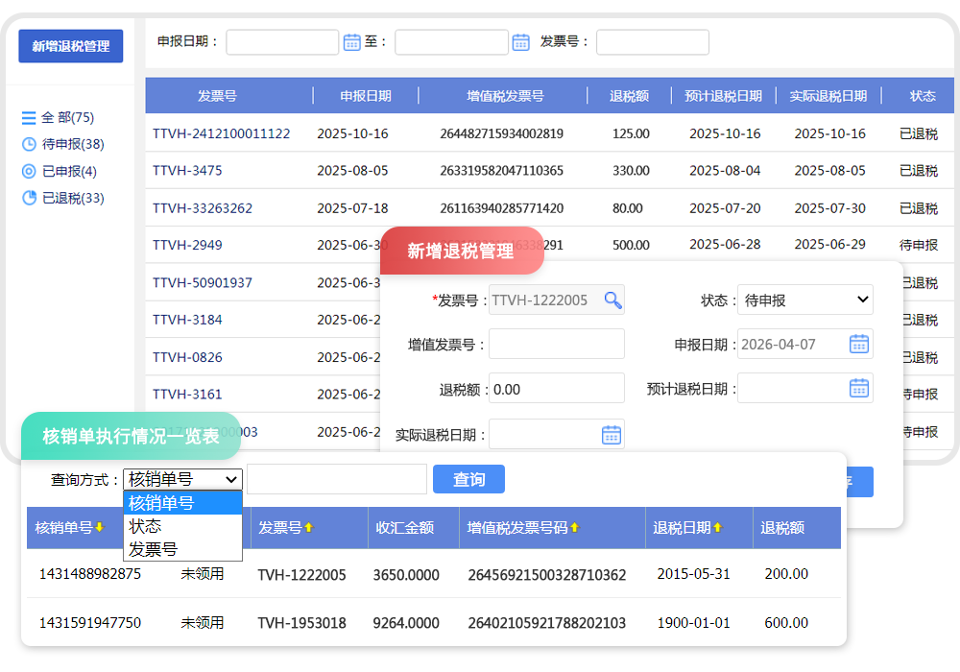The width and height of the screenshot is (960, 672).
Task: Select date 2025-07-30 in main table
Action: click(829, 208)
